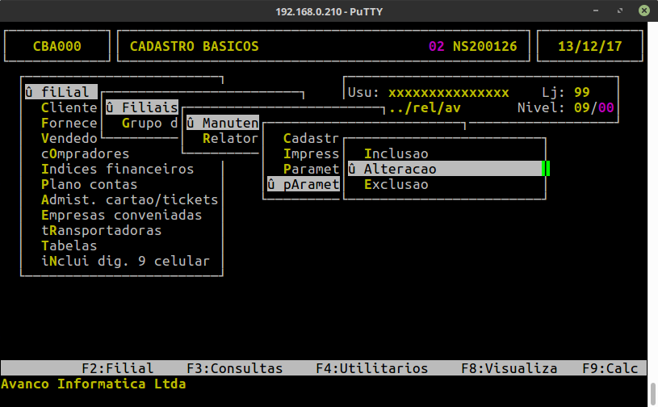658x407 pixels.
Task: Select Tabelas in the main menu
Action: 69,245
